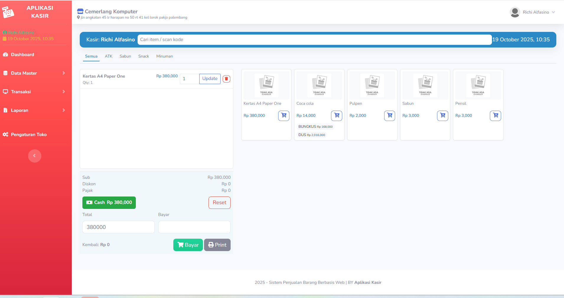Click the user avatar icon
The image size is (564, 298).
tap(515, 12)
